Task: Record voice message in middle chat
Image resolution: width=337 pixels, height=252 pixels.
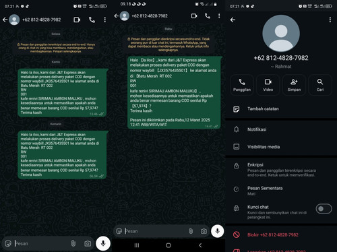Action: pyautogui.click(x=217, y=231)
